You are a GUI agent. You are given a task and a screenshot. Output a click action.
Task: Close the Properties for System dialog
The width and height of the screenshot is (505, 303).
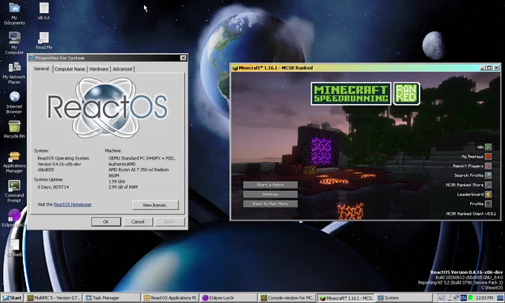[183, 58]
